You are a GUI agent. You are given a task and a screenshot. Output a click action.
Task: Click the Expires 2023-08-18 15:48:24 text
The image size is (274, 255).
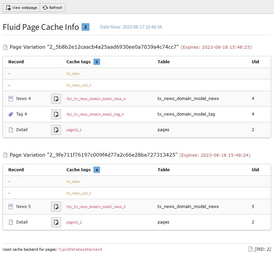[215, 155]
